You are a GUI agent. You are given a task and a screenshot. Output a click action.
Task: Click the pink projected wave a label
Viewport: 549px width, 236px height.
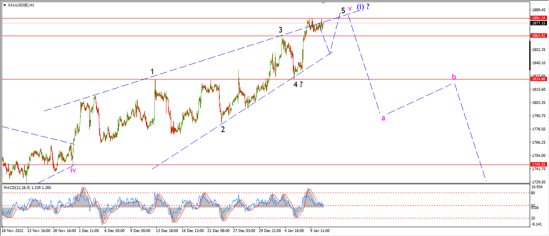[383, 118]
